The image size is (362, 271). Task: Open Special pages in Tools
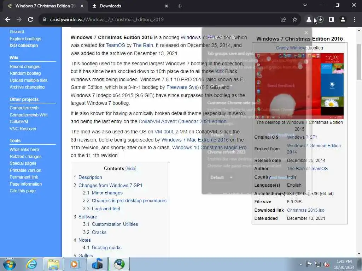pyautogui.click(x=23, y=163)
